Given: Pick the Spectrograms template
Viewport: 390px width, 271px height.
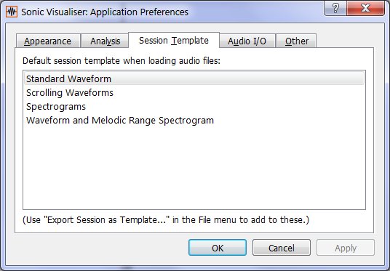Looking at the screenshot, I should click(194, 107).
